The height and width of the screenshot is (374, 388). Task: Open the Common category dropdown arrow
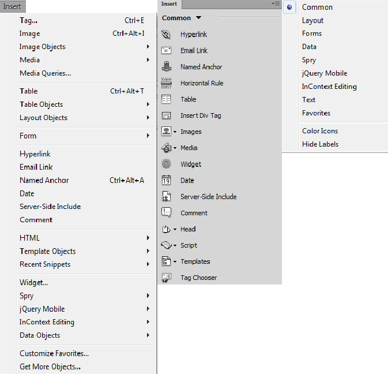198,18
